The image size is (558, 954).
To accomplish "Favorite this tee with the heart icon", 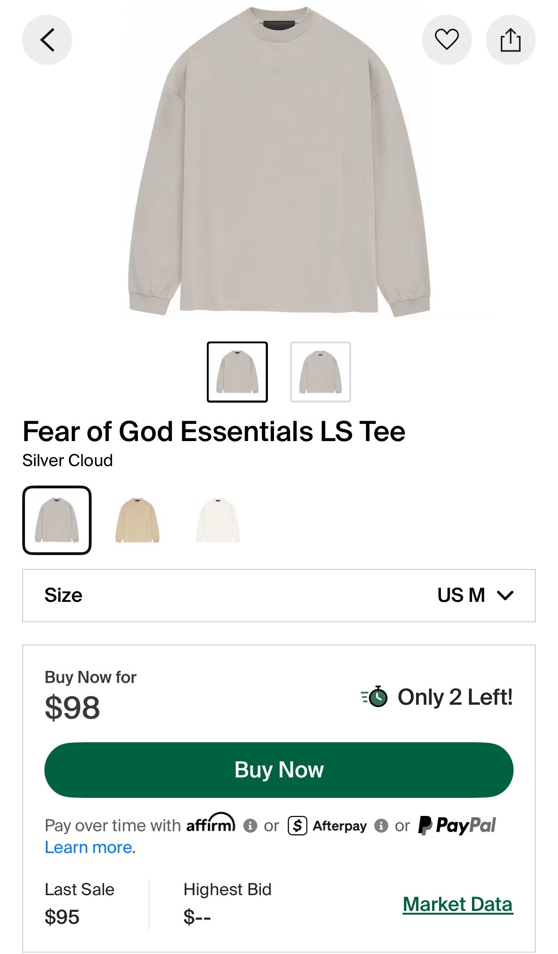I will pos(446,40).
